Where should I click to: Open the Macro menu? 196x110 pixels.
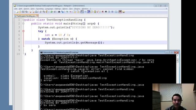[65, 9]
